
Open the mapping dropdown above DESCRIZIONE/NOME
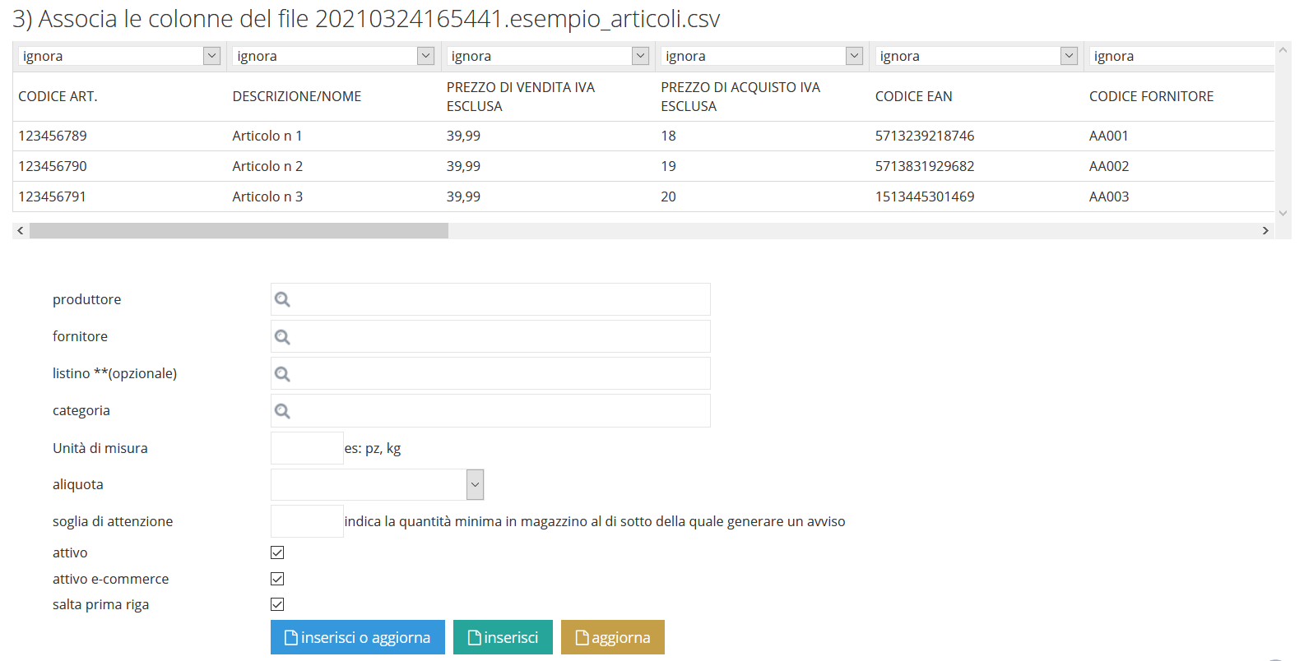click(333, 56)
